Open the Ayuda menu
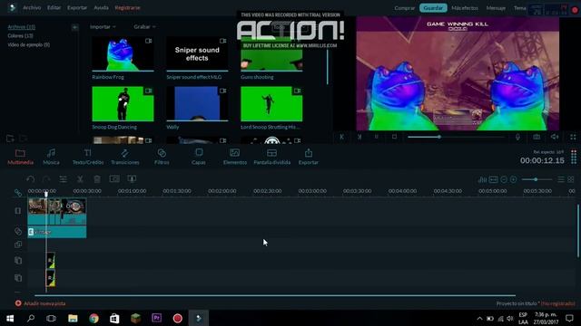This screenshot has width=581, height=326. coord(101,7)
